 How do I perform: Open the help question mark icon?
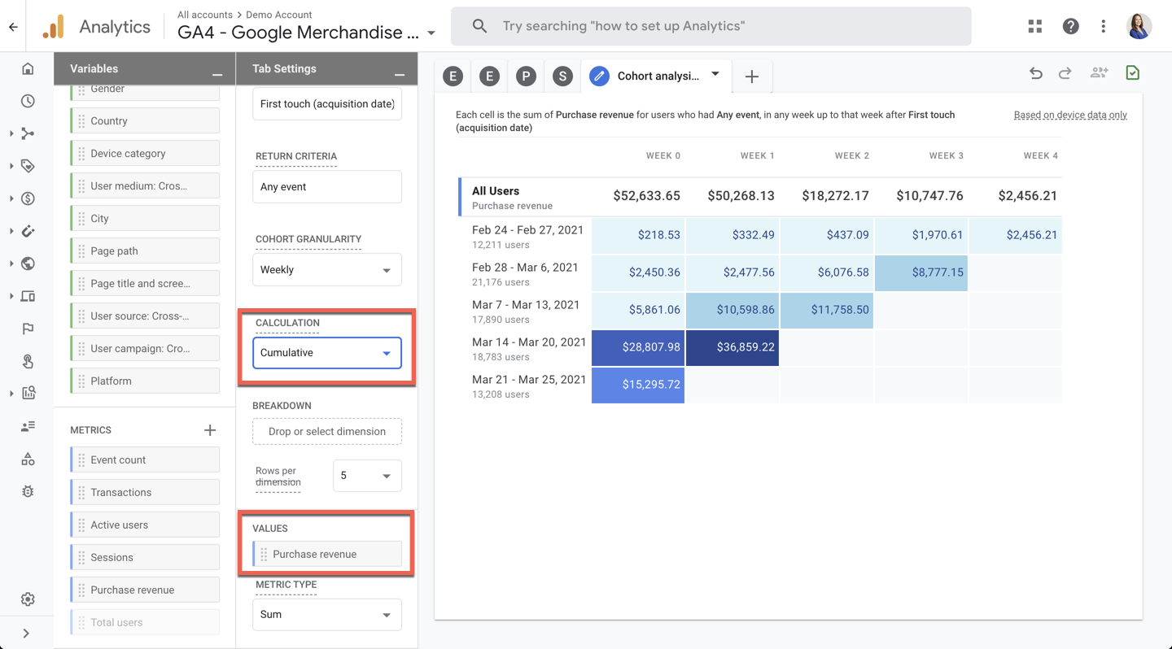coord(1070,26)
